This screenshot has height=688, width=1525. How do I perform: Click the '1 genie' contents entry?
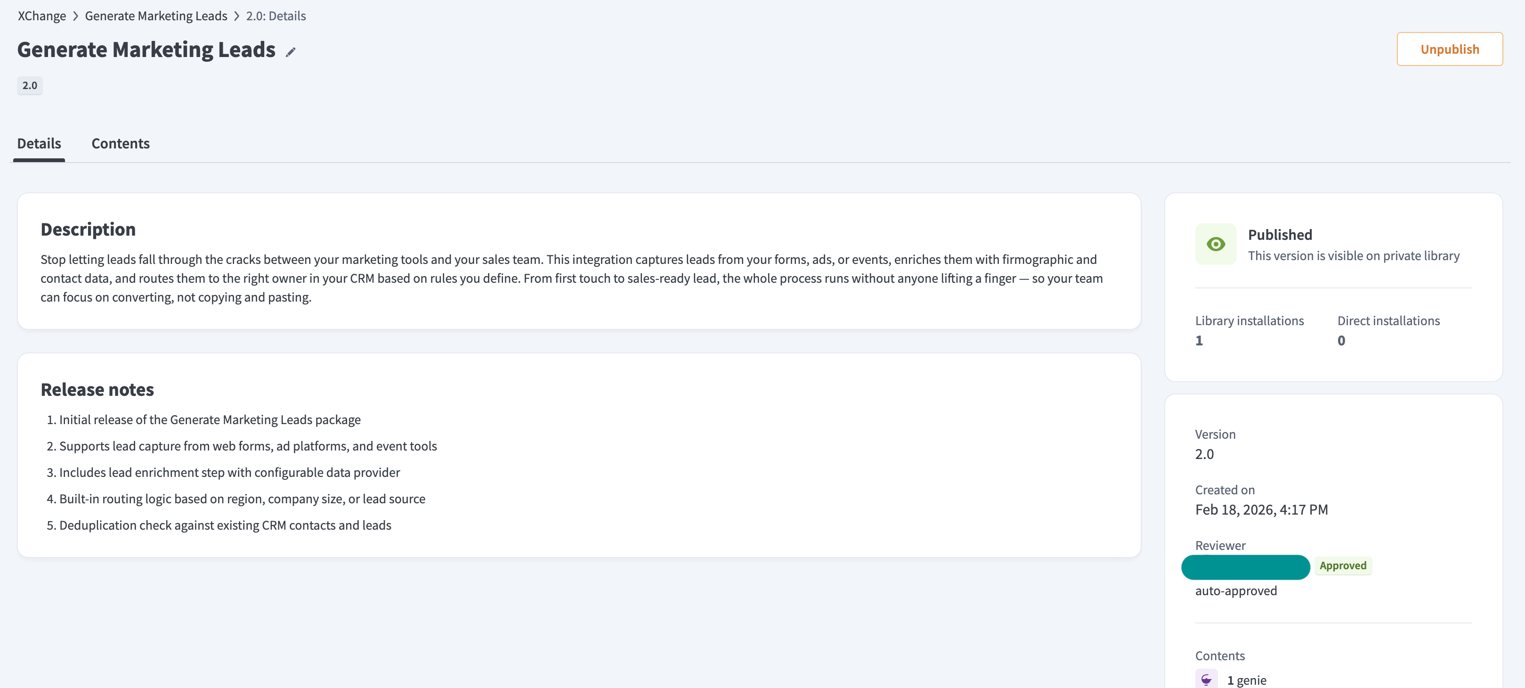[x=1246, y=680]
